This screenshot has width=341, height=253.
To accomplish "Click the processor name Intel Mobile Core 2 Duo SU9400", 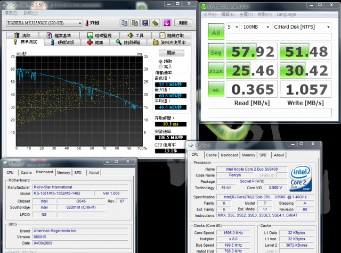I will (252, 169).
